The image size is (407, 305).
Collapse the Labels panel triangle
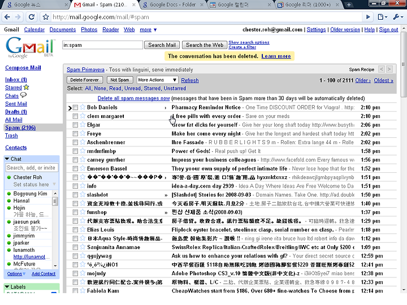[7, 286]
